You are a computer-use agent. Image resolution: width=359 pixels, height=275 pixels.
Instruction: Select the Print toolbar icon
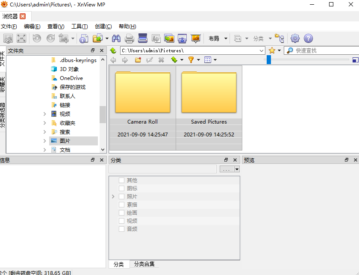129,38
